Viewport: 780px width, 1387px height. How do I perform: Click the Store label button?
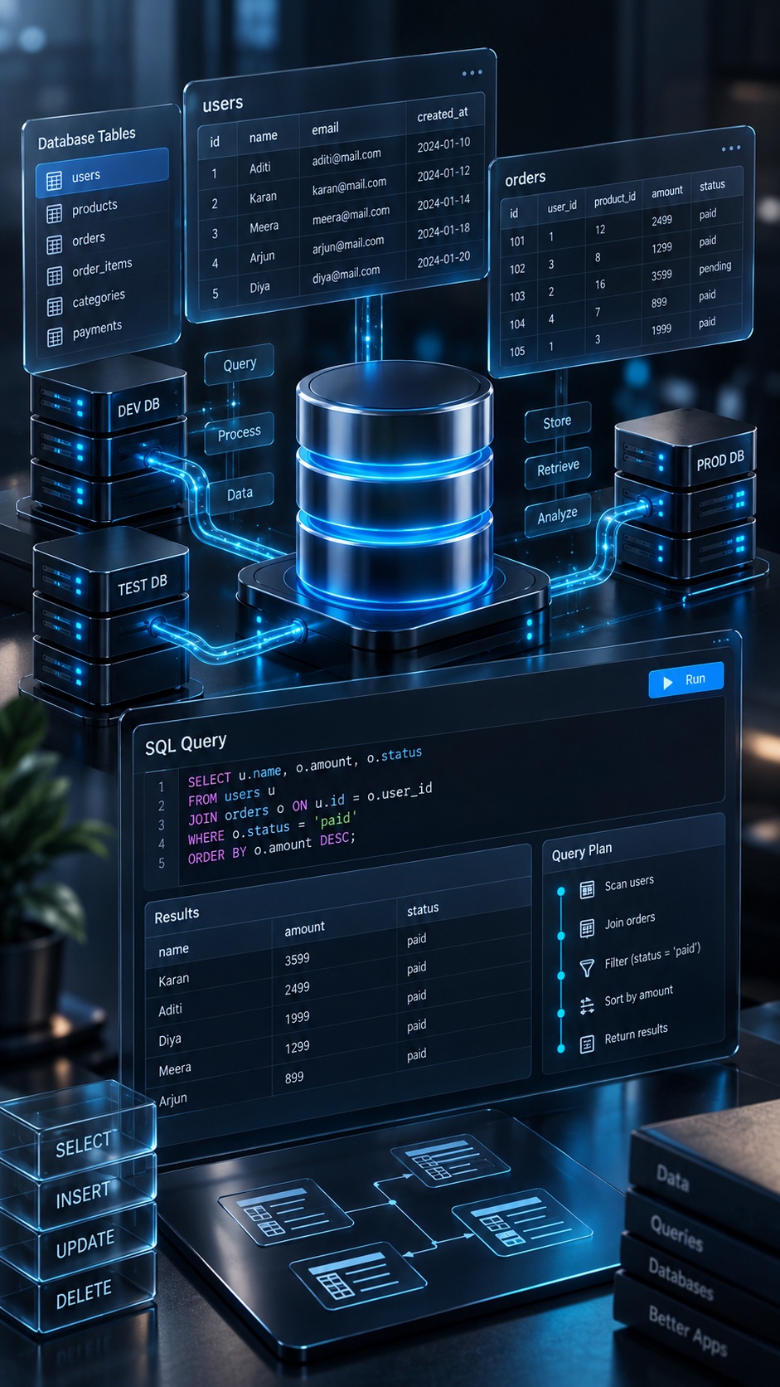tap(557, 422)
